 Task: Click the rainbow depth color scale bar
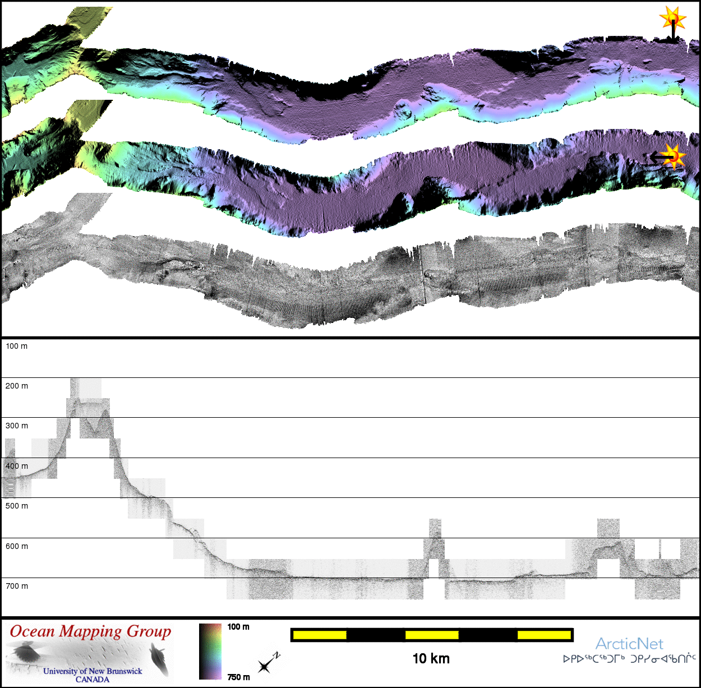pyautogui.click(x=210, y=651)
